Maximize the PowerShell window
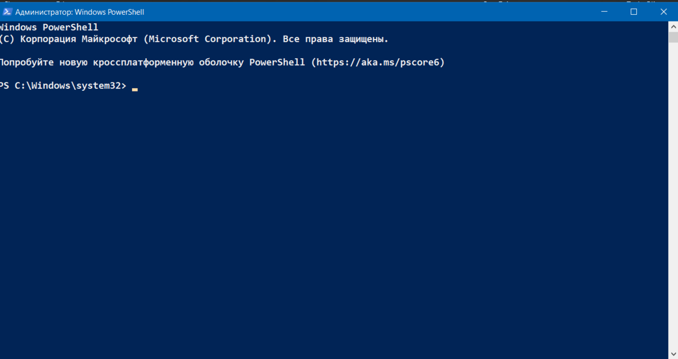 coord(633,12)
